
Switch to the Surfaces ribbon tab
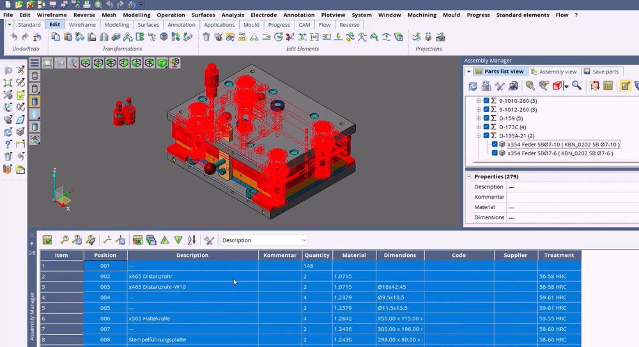pos(148,25)
